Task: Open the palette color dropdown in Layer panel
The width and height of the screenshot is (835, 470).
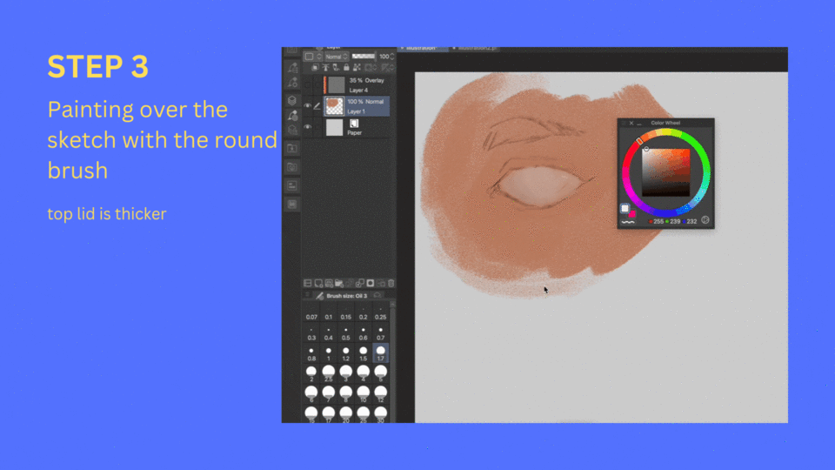Action: (x=312, y=57)
